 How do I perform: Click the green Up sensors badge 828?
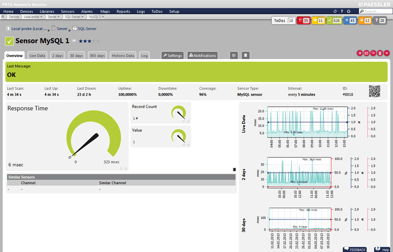[335, 21]
